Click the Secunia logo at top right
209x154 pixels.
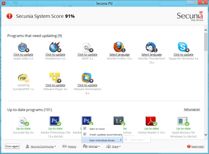click(x=190, y=16)
